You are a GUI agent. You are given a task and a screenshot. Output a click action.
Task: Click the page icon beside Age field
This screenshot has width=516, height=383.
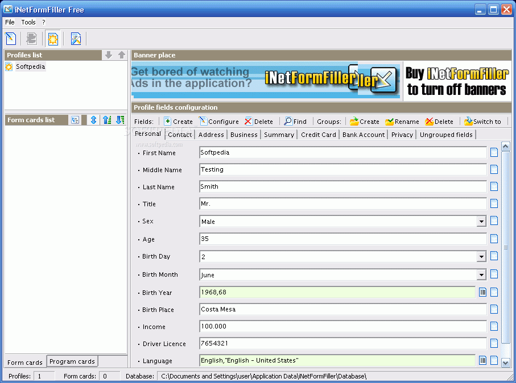point(494,239)
